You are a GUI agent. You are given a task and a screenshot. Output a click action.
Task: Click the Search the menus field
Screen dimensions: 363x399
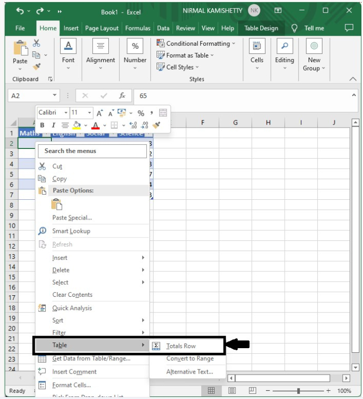point(92,151)
